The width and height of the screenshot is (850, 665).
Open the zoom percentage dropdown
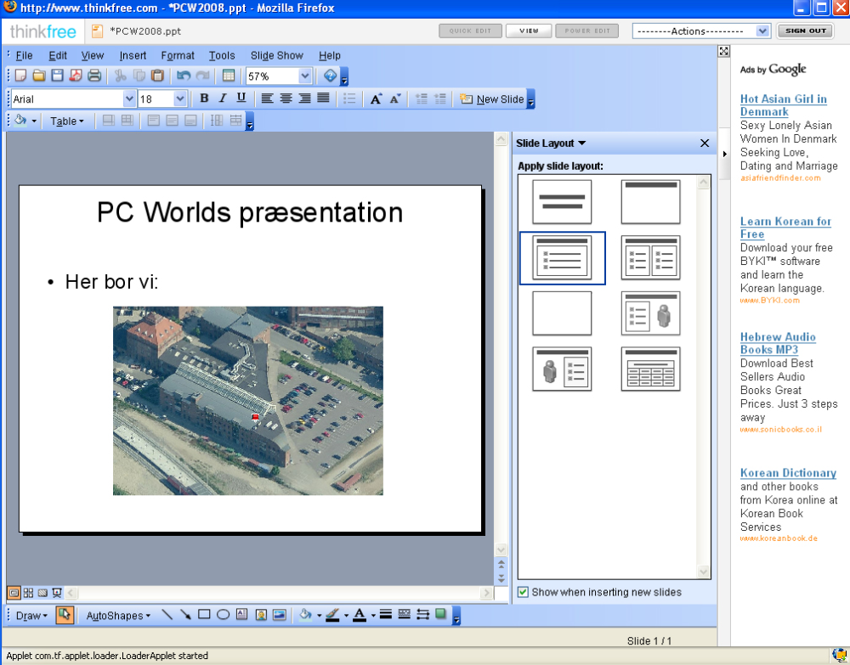[x=304, y=76]
